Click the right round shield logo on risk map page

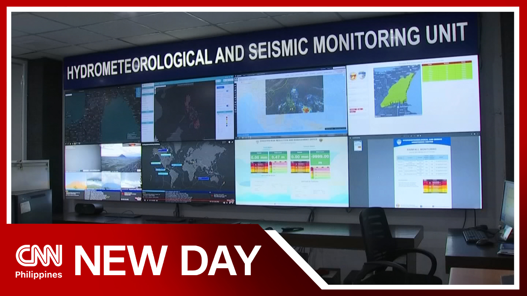(362, 75)
